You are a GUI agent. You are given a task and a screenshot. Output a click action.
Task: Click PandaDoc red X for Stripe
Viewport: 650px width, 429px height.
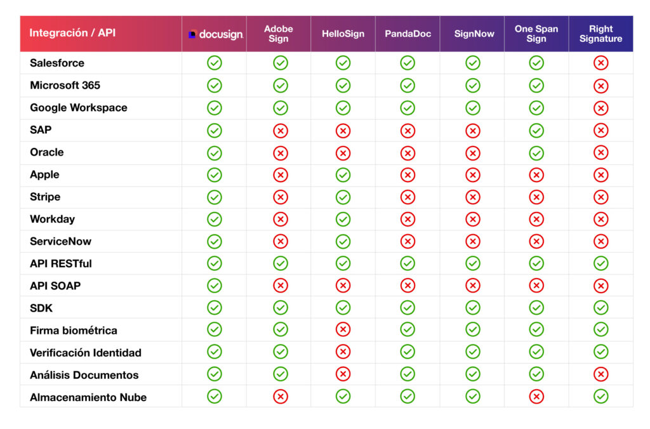tap(408, 197)
